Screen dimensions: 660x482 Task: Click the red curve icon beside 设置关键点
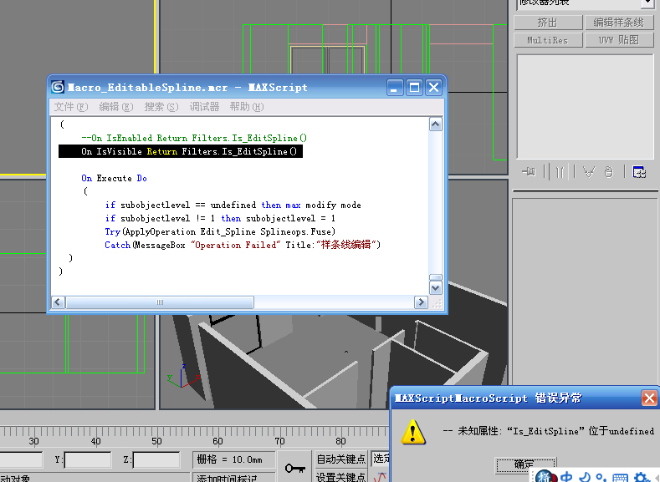pyautogui.click(x=380, y=477)
